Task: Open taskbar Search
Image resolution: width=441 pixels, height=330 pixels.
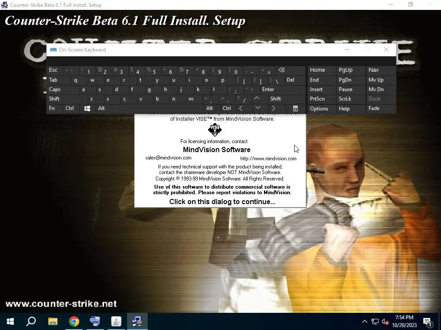Action: click(31, 321)
